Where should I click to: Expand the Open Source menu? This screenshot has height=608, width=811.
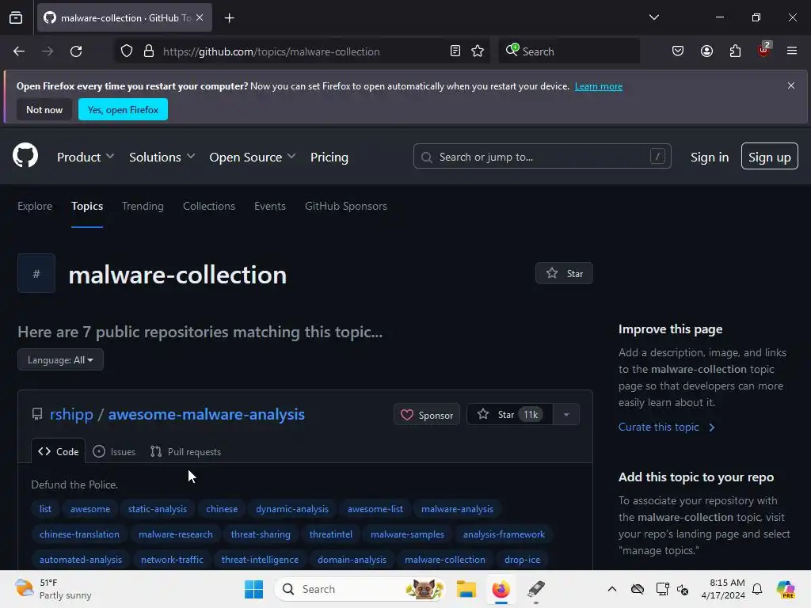(x=253, y=158)
